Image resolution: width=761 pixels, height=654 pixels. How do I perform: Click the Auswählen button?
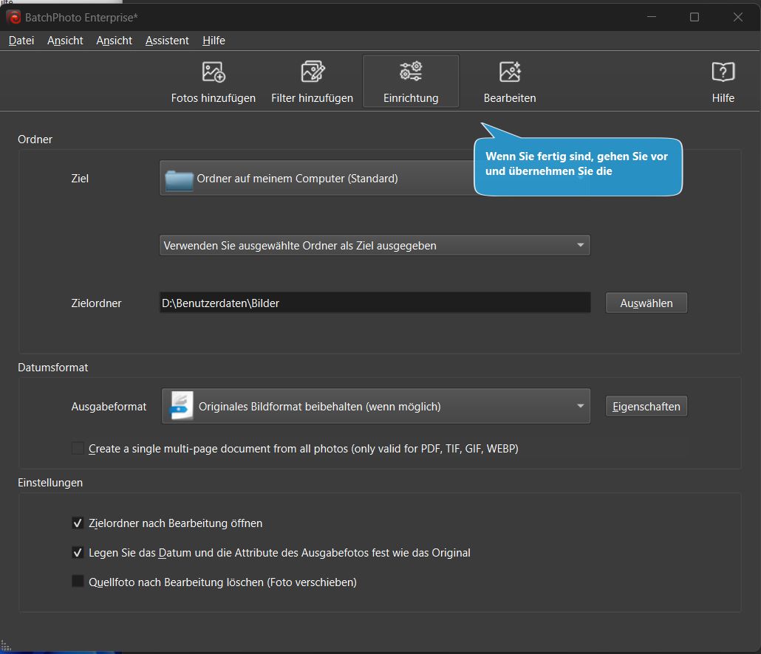tap(646, 303)
